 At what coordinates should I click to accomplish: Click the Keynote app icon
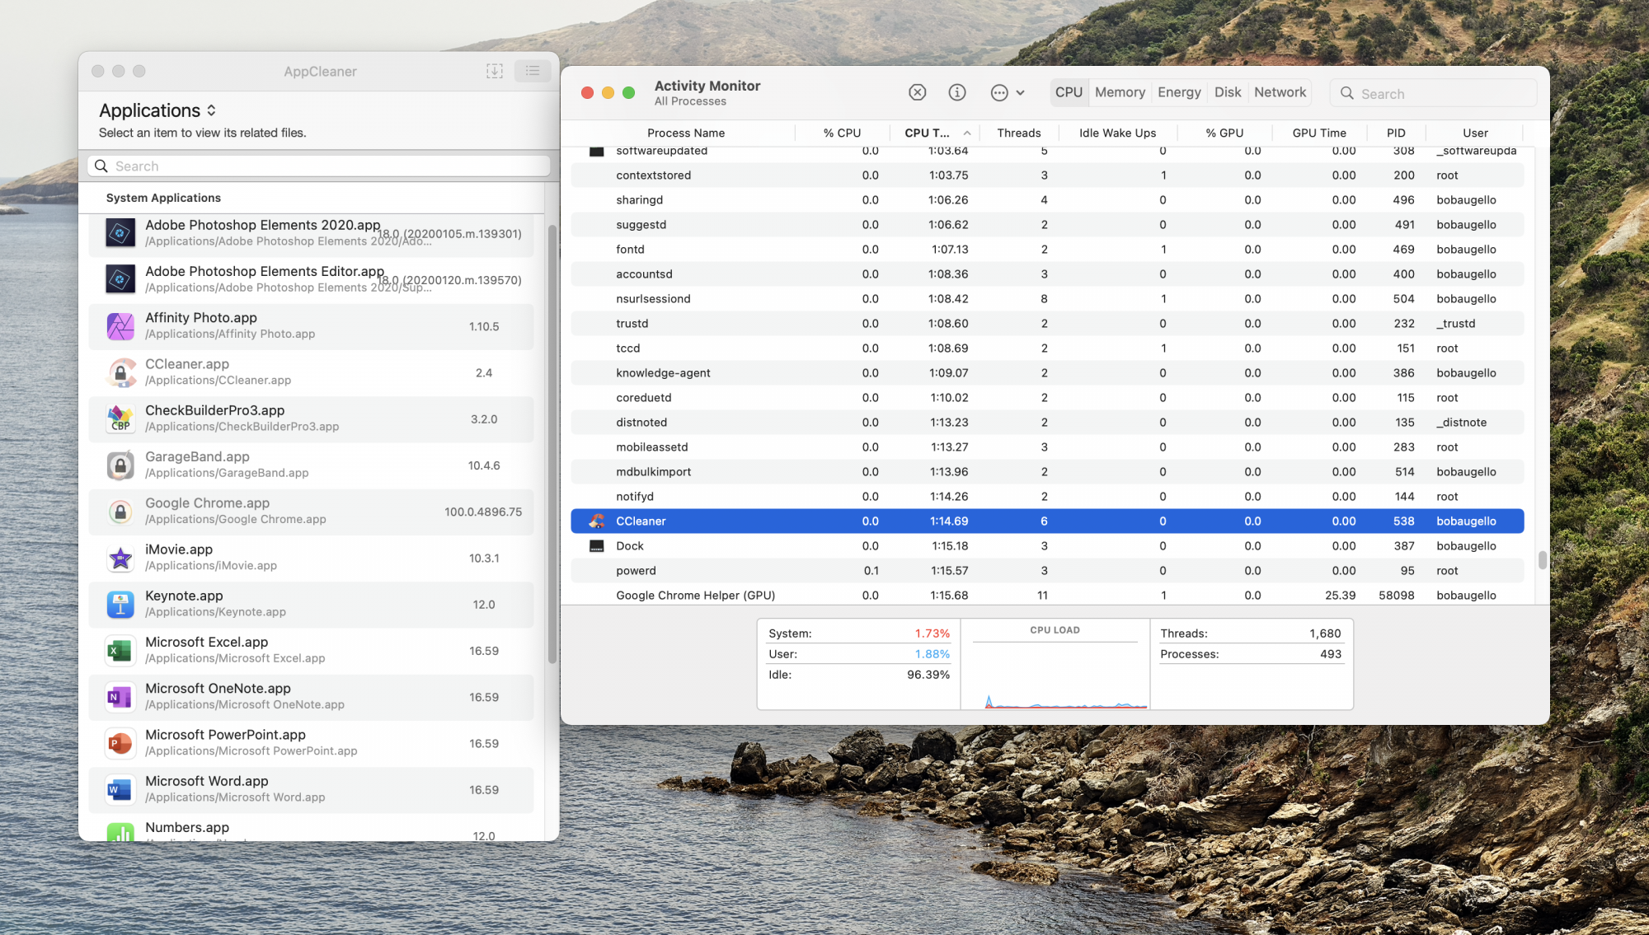point(120,605)
